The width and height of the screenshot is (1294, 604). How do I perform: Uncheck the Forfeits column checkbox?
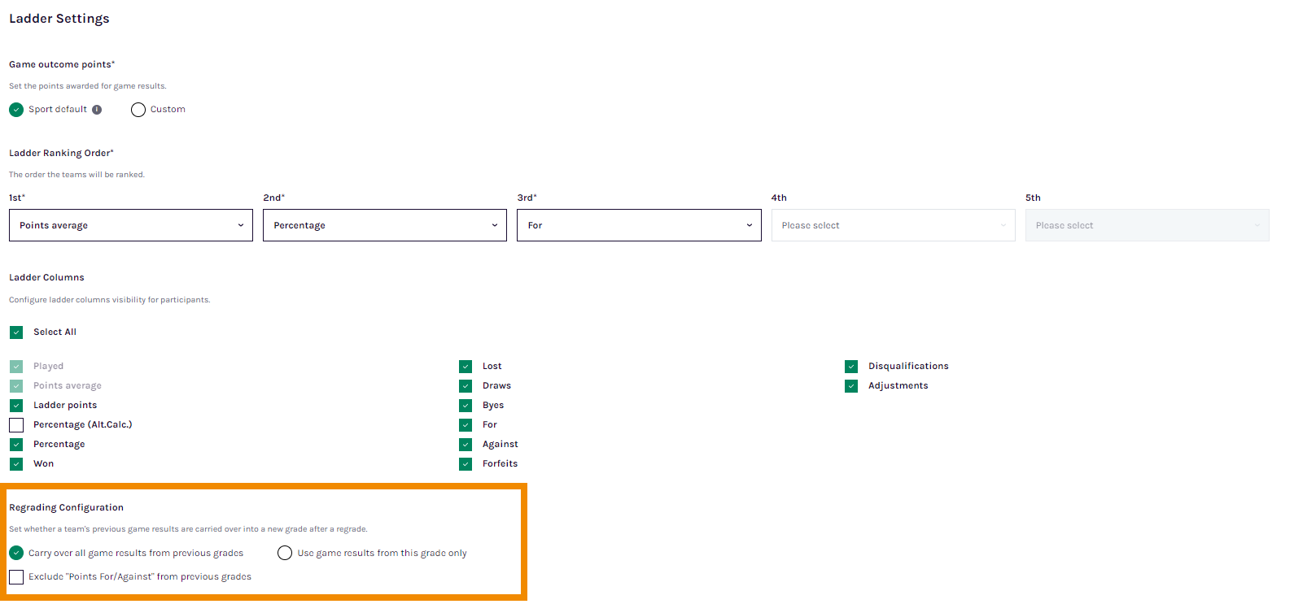[x=466, y=464]
